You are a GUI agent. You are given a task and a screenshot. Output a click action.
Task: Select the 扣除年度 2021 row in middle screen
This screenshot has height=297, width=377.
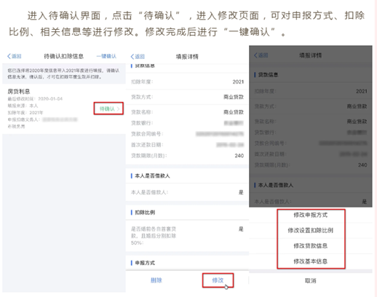[187, 82]
